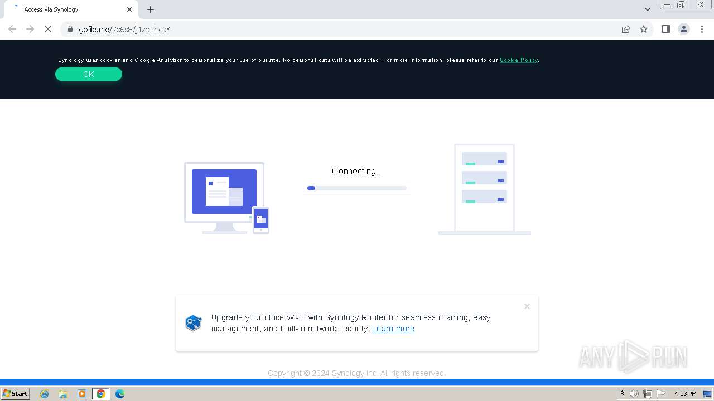
Task: Dismiss the Synology Router promotion banner
Action: pyautogui.click(x=527, y=306)
